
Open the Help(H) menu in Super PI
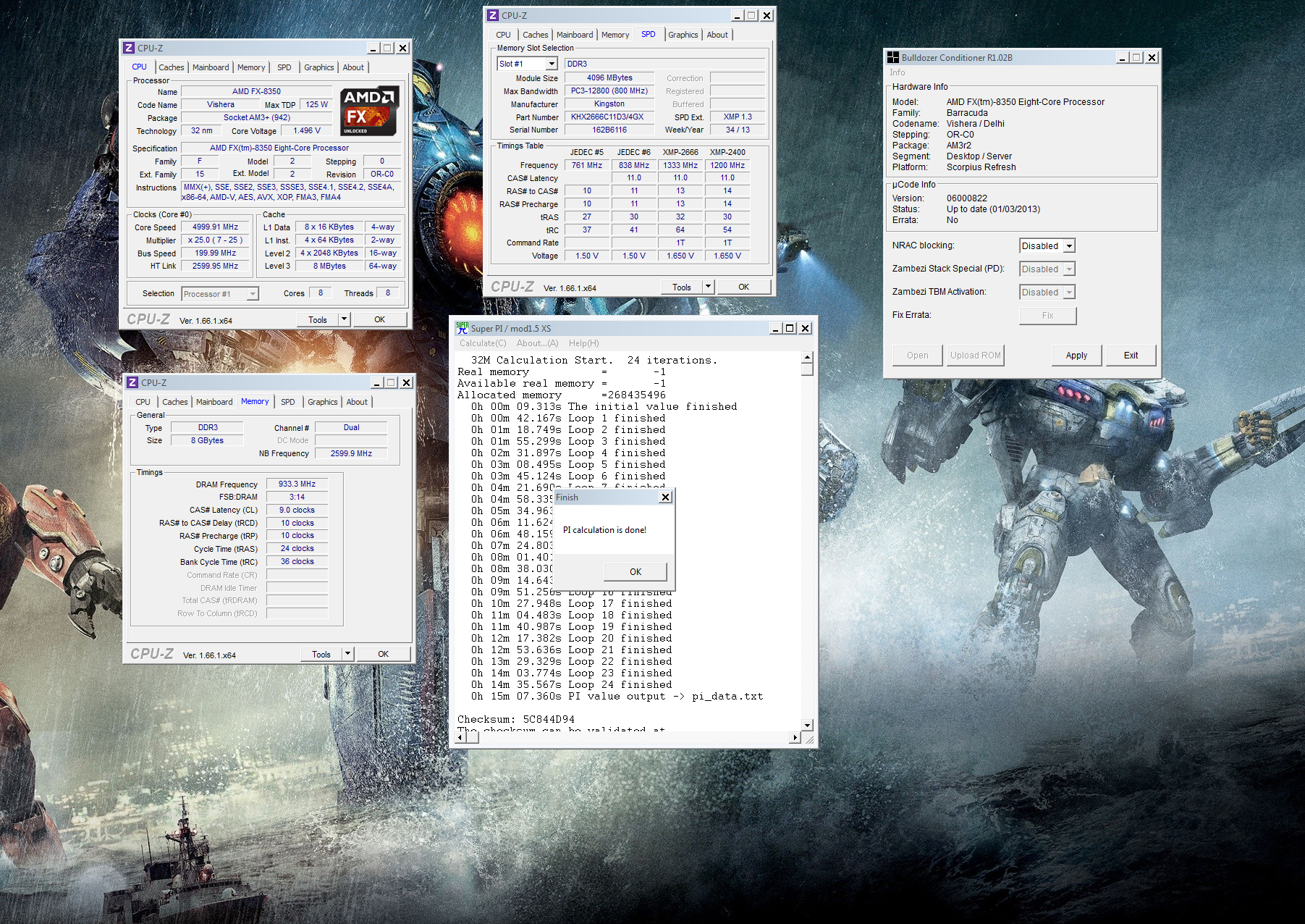(583, 343)
